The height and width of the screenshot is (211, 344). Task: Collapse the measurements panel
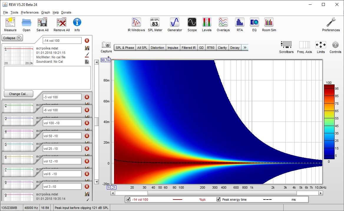(12, 38)
